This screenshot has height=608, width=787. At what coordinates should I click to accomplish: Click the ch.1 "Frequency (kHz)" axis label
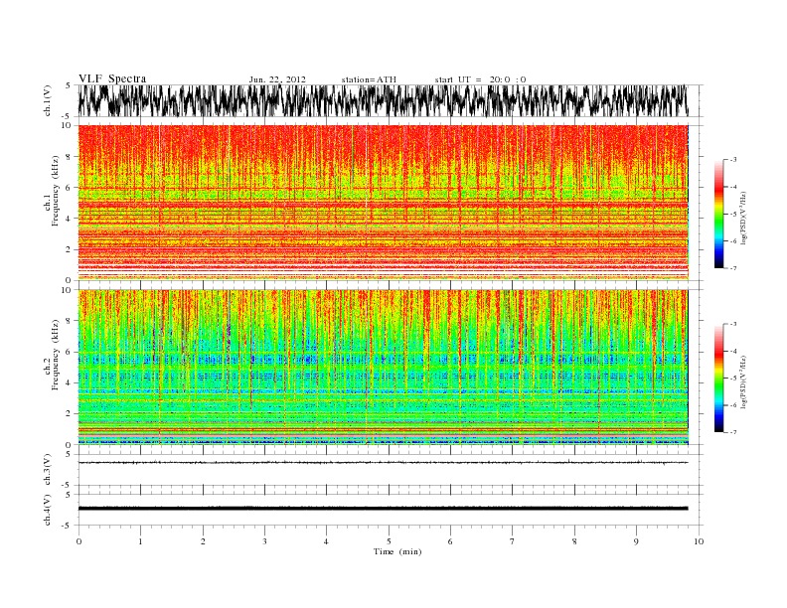pos(56,191)
